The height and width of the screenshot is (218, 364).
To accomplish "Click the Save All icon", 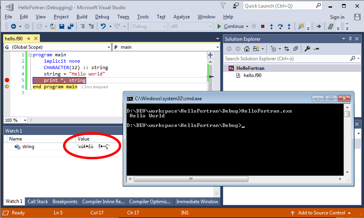I will [x=70, y=26].
